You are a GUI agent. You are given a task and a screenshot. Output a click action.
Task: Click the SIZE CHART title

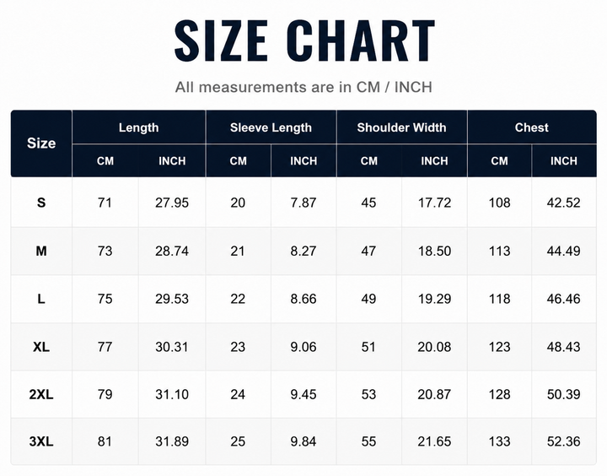tap(304, 41)
